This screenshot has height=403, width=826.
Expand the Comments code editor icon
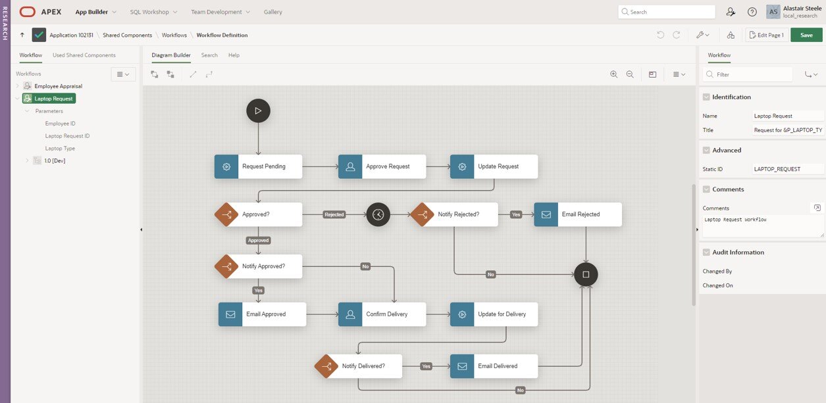tap(817, 208)
